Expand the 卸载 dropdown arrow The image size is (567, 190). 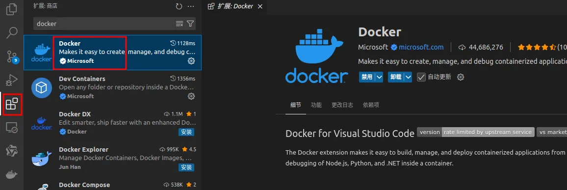(x=408, y=77)
